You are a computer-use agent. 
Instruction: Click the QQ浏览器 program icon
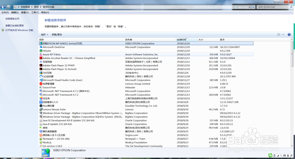point(41,76)
